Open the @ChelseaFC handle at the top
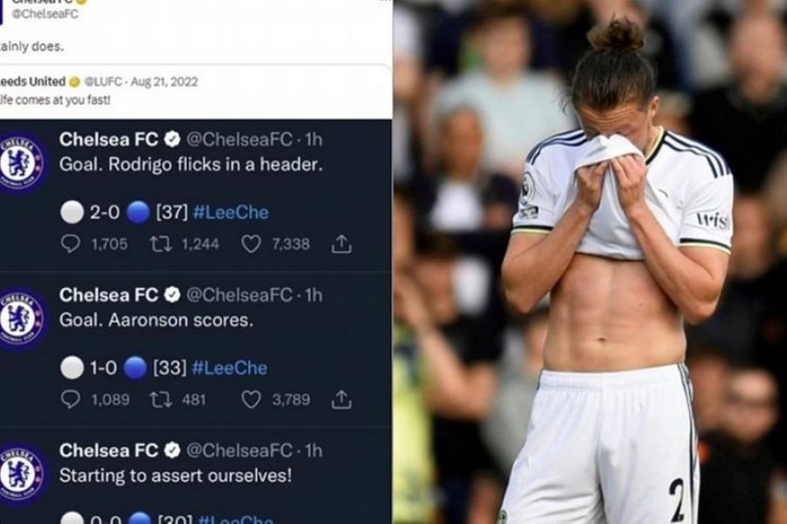The height and width of the screenshot is (524, 787). pos(45,14)
